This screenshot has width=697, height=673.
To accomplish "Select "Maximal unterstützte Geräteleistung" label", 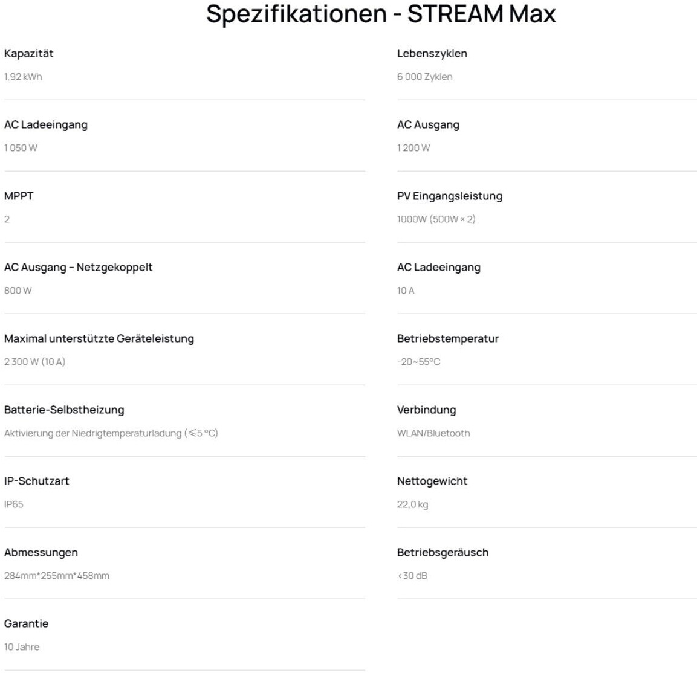I will [99, 338].
